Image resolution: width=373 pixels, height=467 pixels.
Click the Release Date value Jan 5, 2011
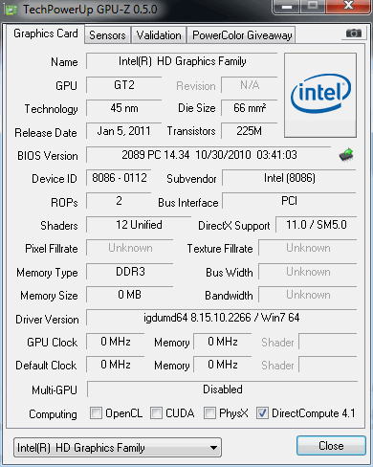pos(123,131)
